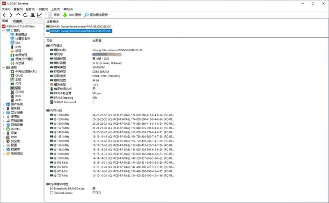Click the DirectX Xbox icon
This screenshot has height=203, width=329.
8,129
